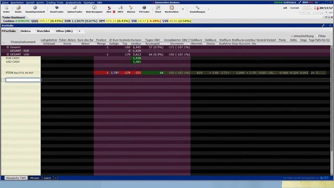Launch the BookTrader tool
Screen dimensions: 334x188
tap(57, 9)
